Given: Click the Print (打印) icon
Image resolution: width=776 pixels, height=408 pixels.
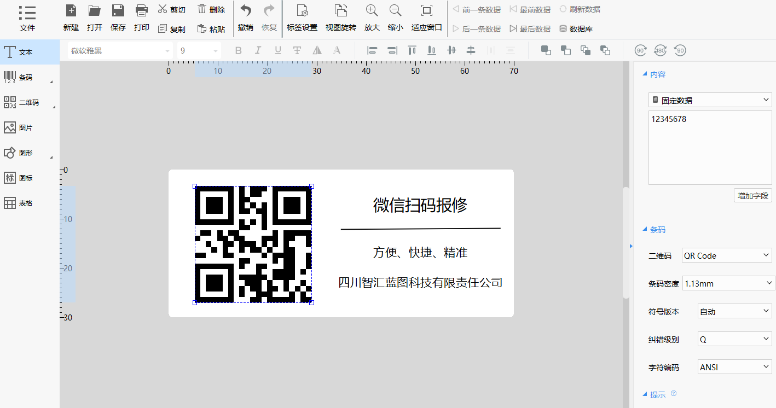Looking at the screenshot, I should tap(142, 11).
